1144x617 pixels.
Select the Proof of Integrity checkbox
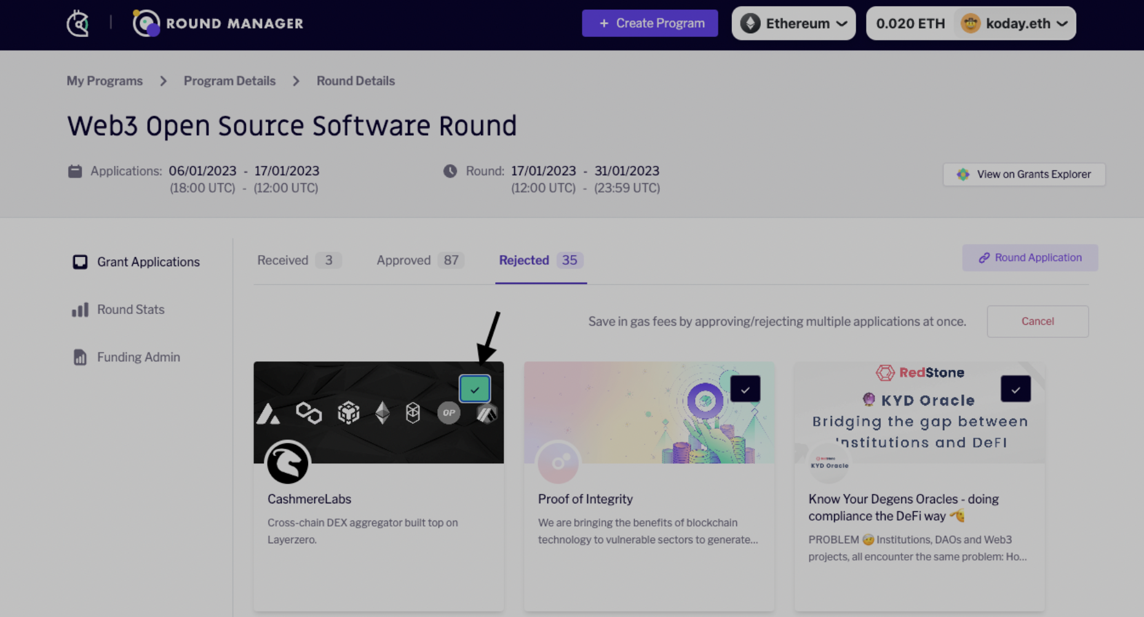coord(745,389)
